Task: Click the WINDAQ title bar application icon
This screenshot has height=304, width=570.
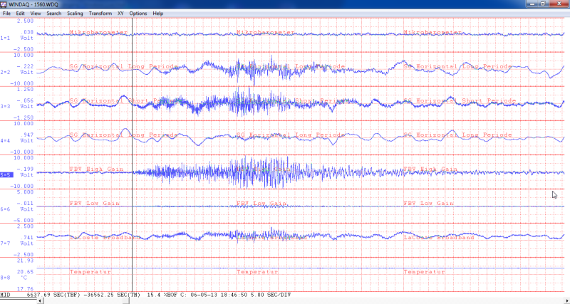Action: pyautogui.click(x=5, y=4)
